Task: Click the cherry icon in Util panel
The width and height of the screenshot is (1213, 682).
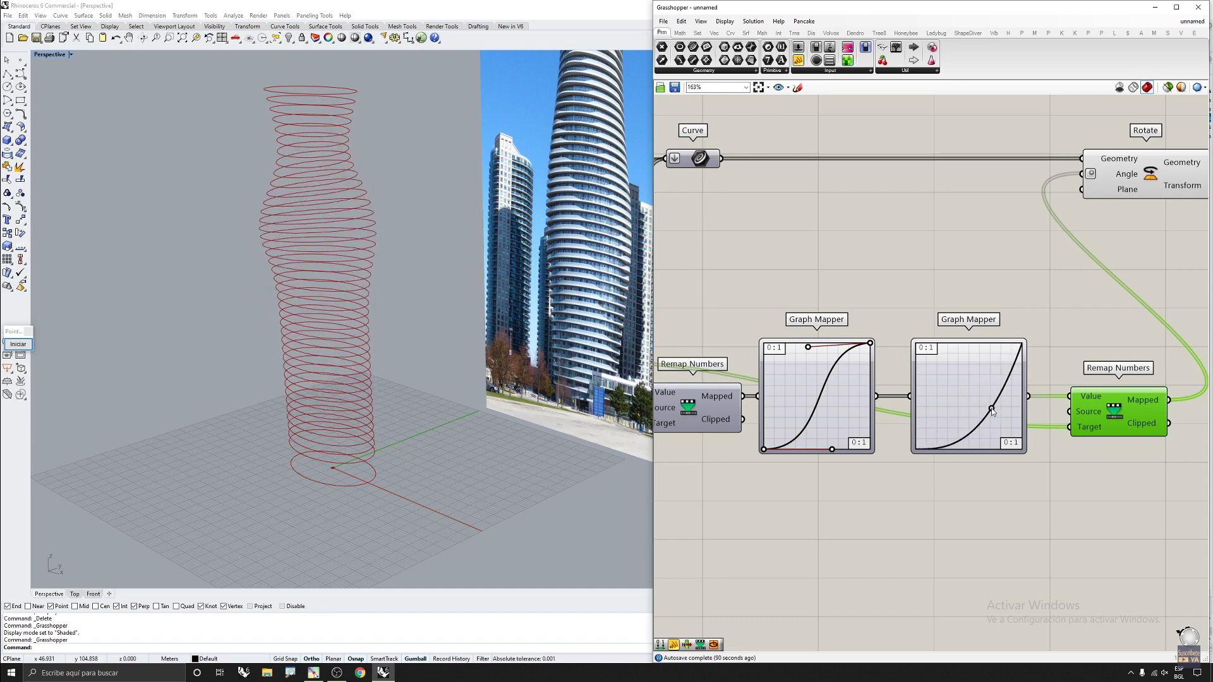Action: coord(883,60)
